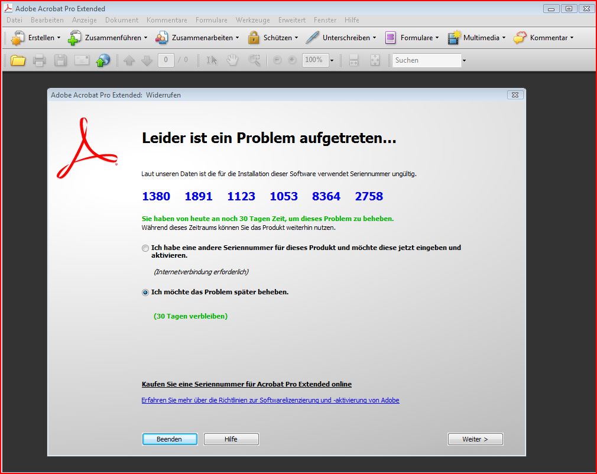597x474 pixels.
Task: Select the marquee zoom magnifier tool
Action: coord(254,60)
